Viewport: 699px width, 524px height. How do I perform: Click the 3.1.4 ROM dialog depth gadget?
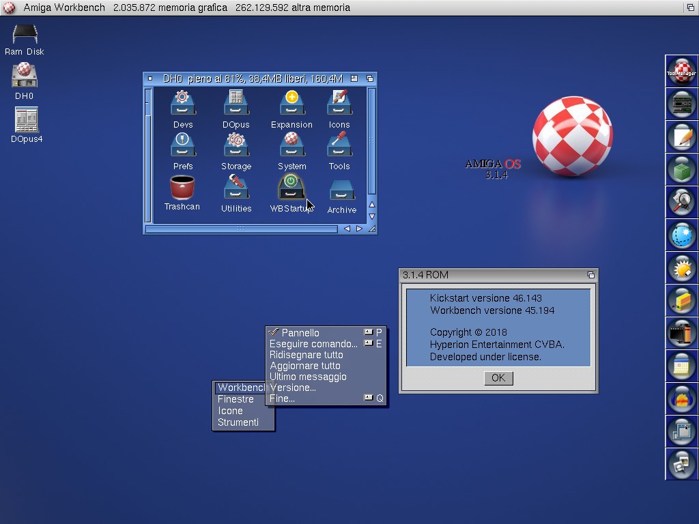click(x=591, y=275)
